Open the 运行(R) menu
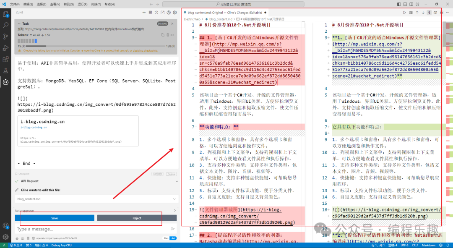The width and height of the screenshot is (453, 248). (x=82, y=4)
